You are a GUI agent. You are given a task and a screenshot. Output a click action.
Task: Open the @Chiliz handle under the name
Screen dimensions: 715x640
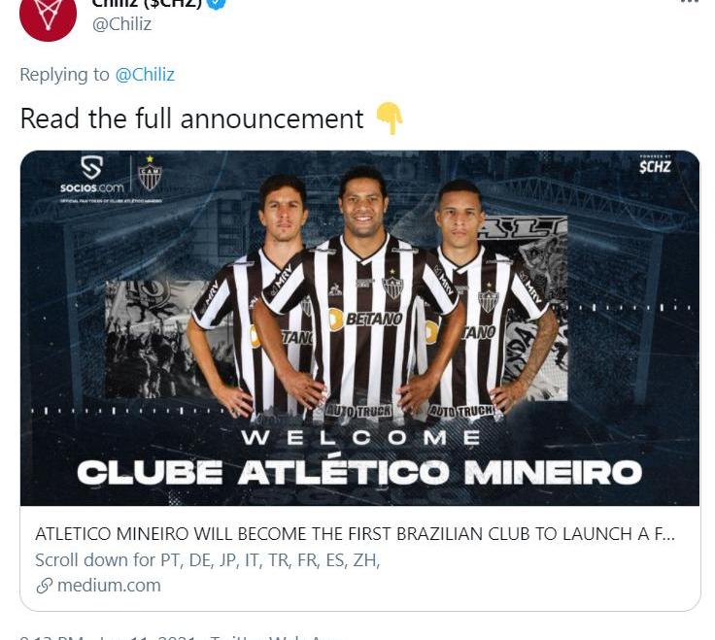pyautogui.click(x=121, y=23)
